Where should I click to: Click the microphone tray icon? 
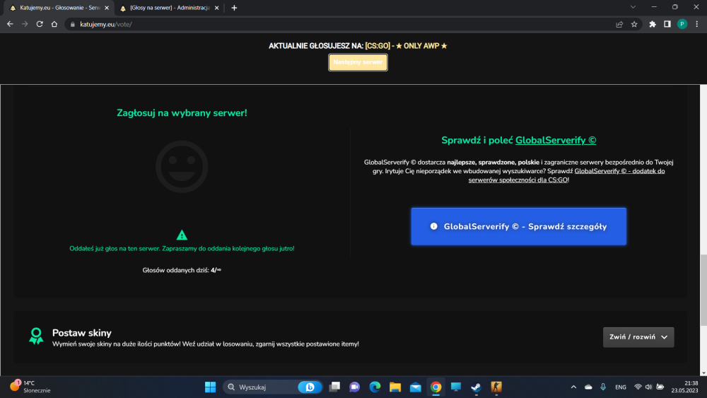603,387
